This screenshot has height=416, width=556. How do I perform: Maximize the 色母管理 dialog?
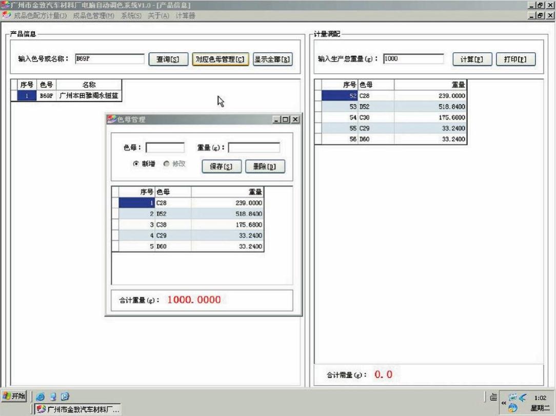(286, 119)
